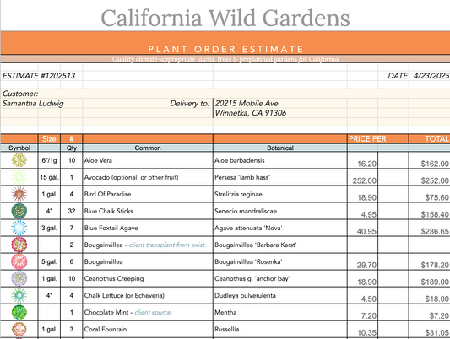Select the Blue Chalk Sticks symbol icon
Image resolution: width=450 pixels, height=339 pixels.
[19, 211]
